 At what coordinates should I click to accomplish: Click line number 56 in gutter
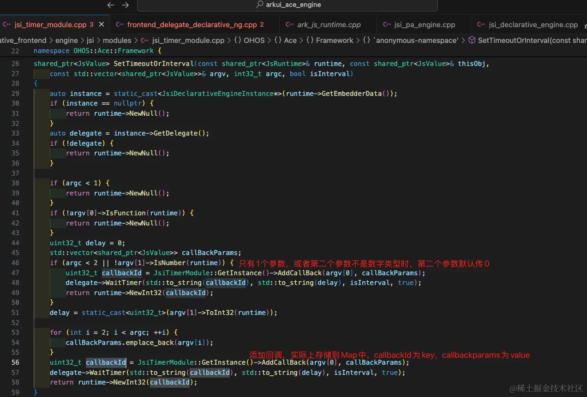15,362
